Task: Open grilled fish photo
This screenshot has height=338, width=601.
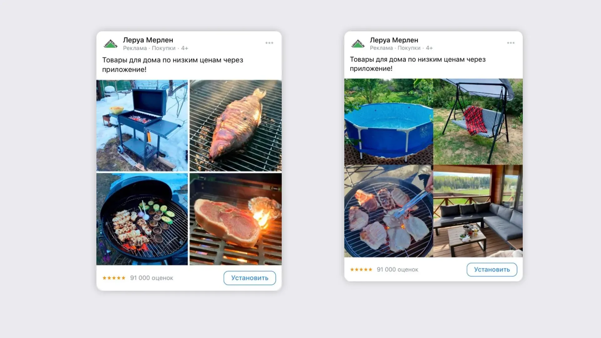Action: pyautogui.click(x=236, y=125)
